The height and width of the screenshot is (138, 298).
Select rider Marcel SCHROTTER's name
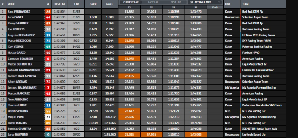pos(20,64)
